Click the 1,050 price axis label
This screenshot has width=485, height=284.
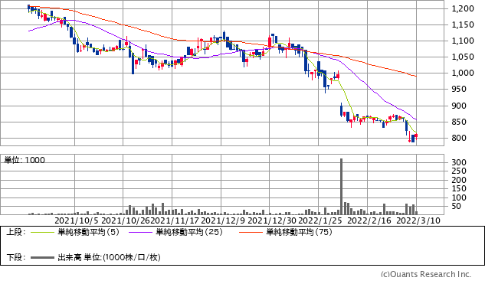pyautogui.click(x=463, y=57)
